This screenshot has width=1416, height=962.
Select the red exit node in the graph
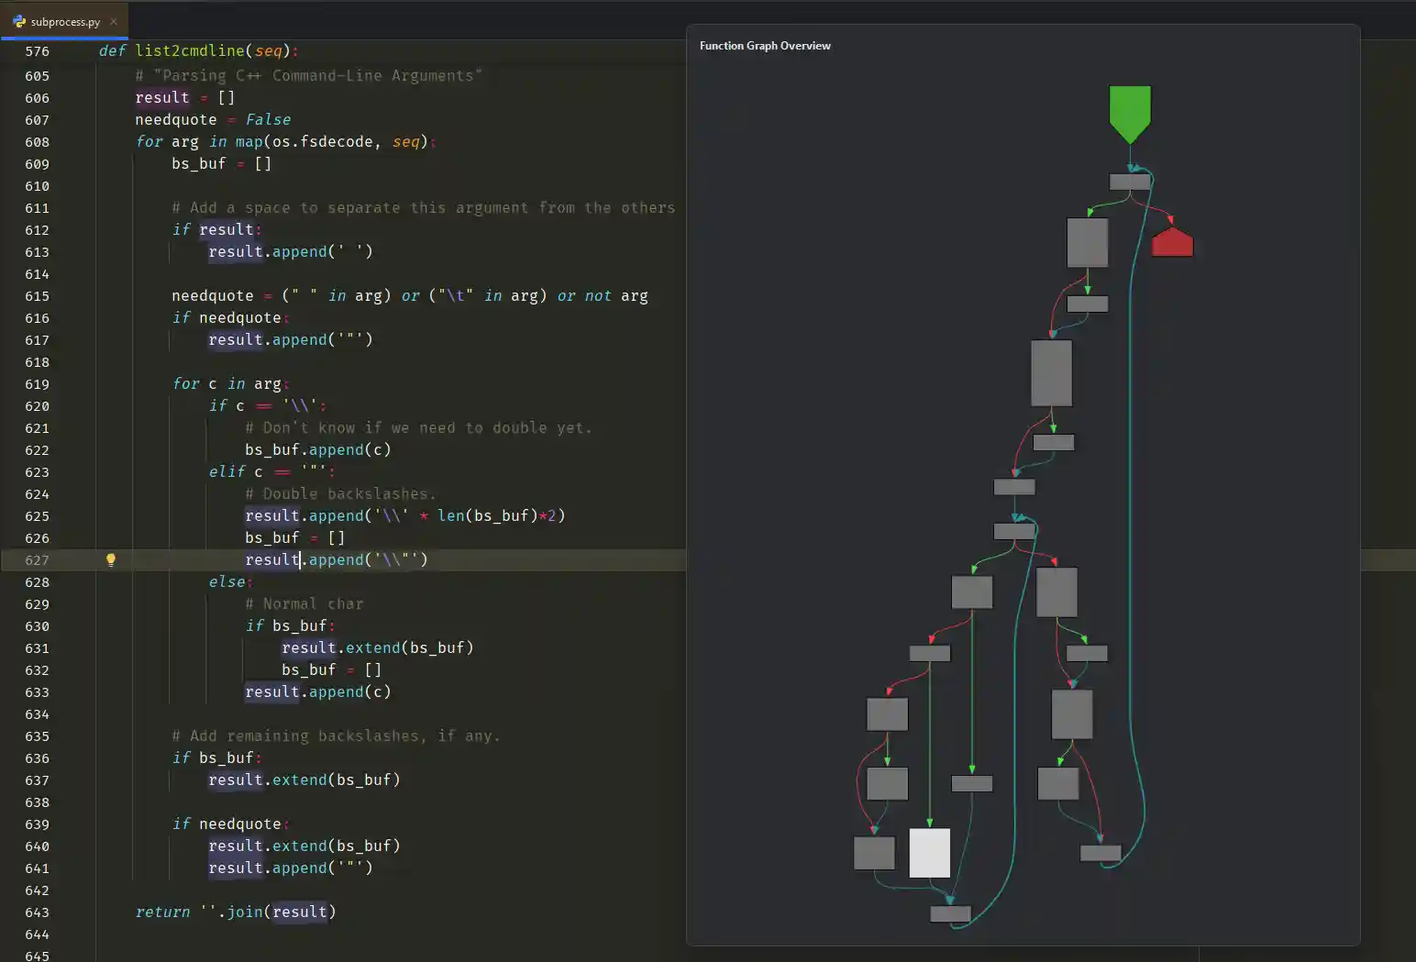tap(1172, 243)
